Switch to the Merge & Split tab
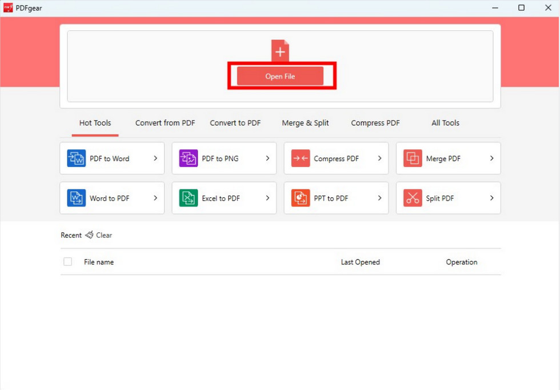This screenshot has width=560, height=390. click(x=305, y=122)
